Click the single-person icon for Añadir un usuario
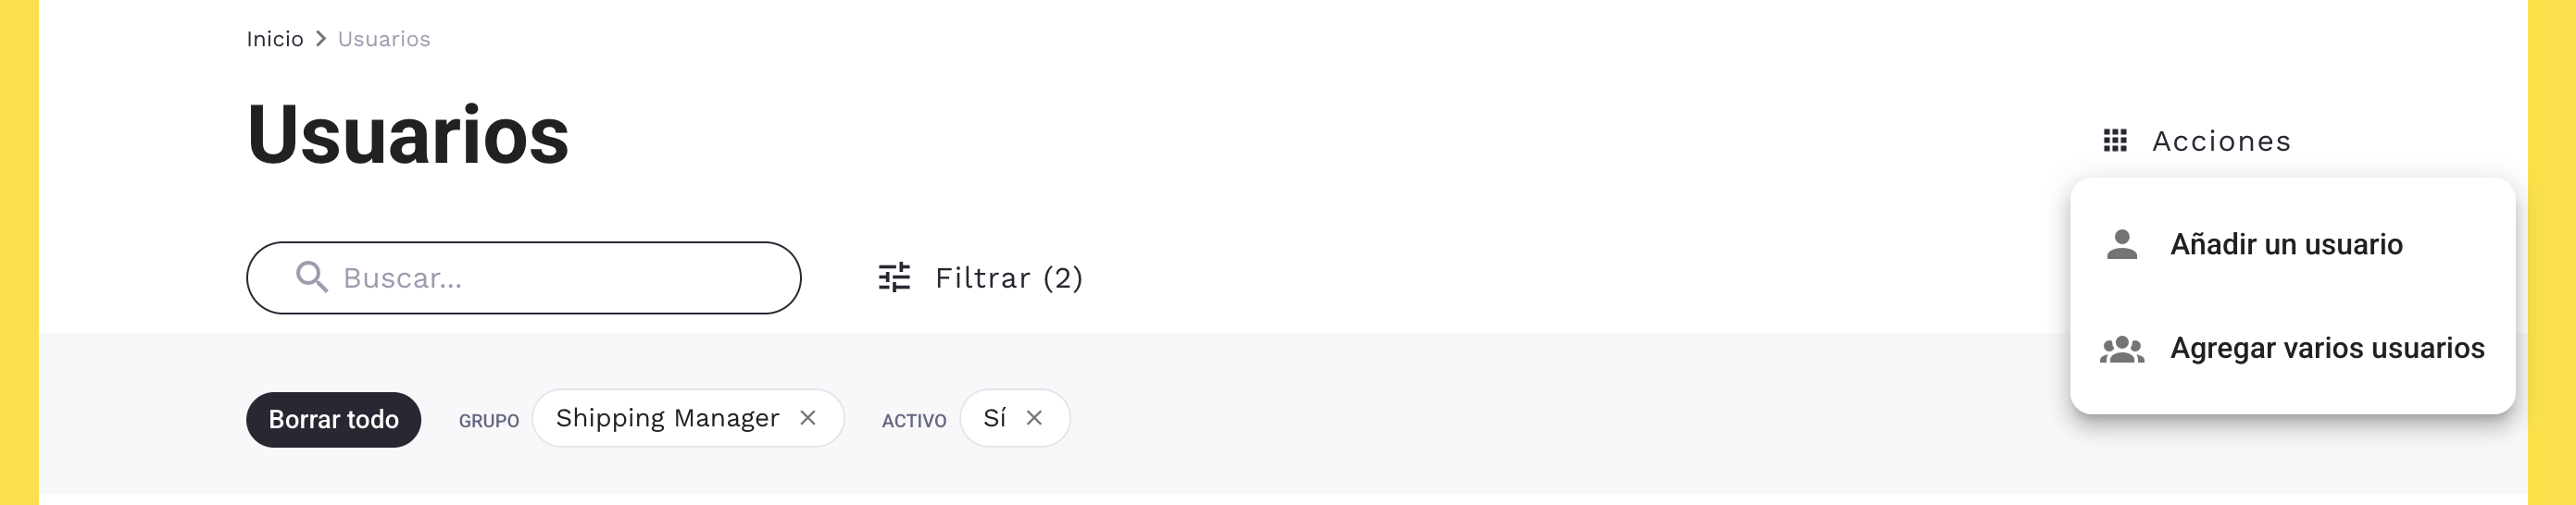The height and width of the screenshot is (505, 2576). click(2121, 244)
